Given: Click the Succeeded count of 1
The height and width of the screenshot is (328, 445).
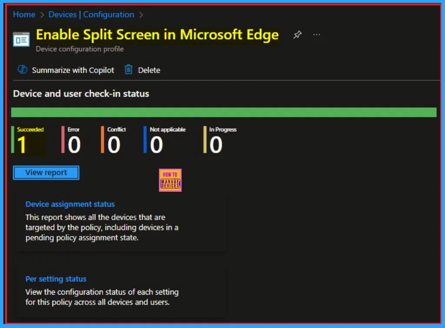Looking at the screenshot, I should pos(22,145).
